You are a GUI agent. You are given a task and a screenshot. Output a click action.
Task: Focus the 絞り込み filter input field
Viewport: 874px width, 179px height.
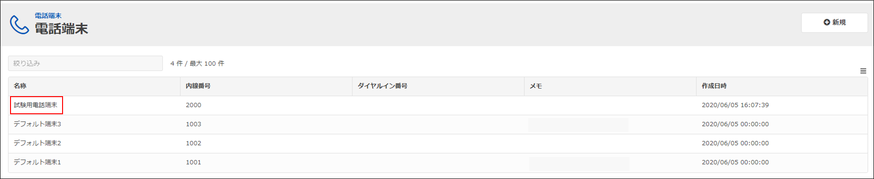tap(85, 63)
